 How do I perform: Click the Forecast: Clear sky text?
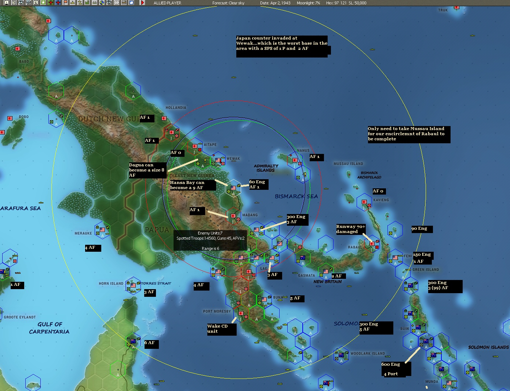[228, 3]
